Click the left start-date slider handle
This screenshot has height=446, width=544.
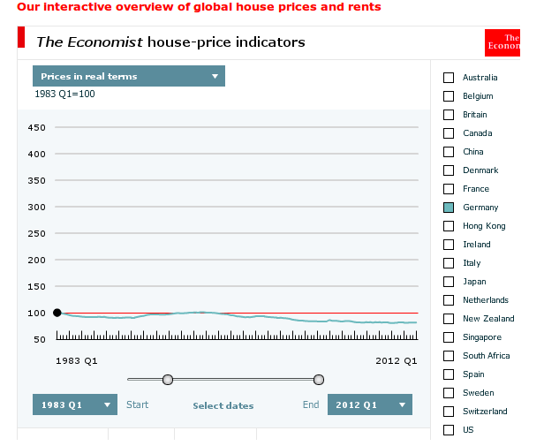pyautogui.click(x=168, y=380)
